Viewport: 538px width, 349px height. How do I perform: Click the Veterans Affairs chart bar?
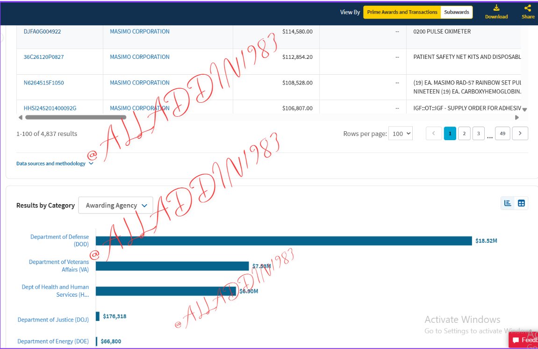tap(172, 266)
